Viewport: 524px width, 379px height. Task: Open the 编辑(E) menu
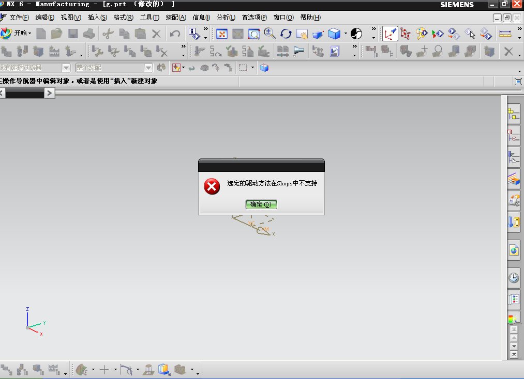(x=45, y=18)
